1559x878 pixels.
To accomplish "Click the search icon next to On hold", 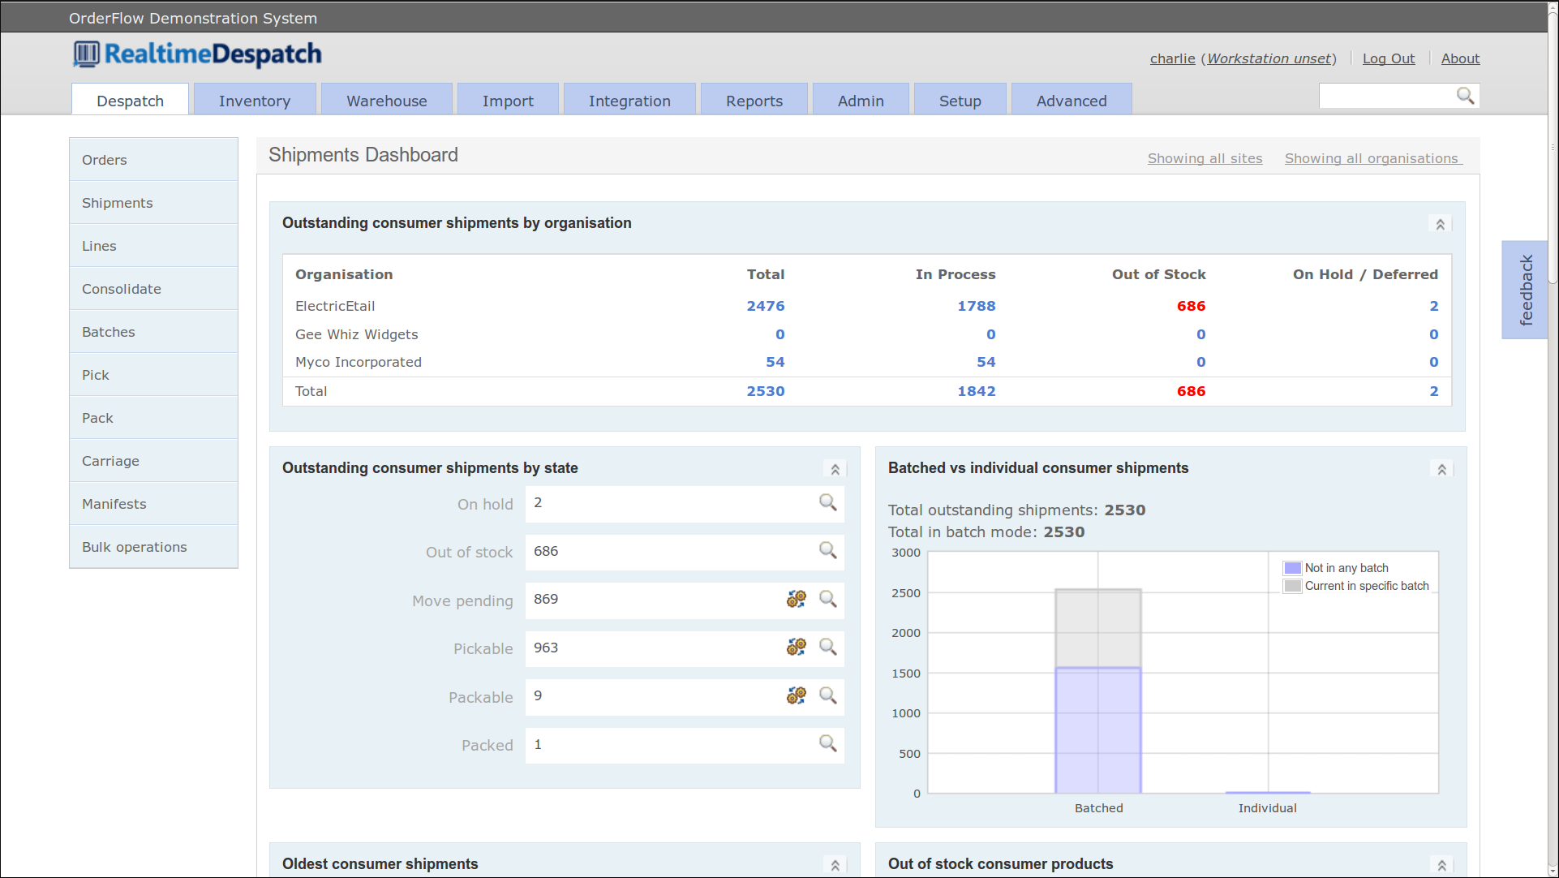I will coord(829,502).
